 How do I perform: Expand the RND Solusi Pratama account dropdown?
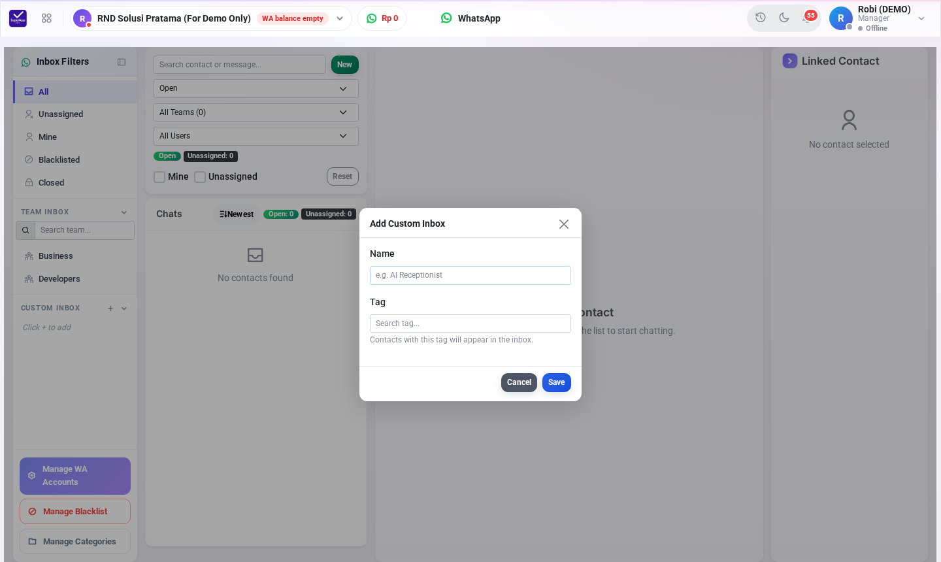click(x=340, y=18)
